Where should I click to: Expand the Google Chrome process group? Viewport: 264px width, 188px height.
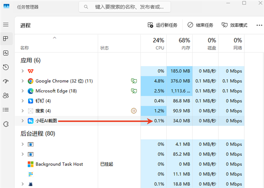(x=22, y=81)
